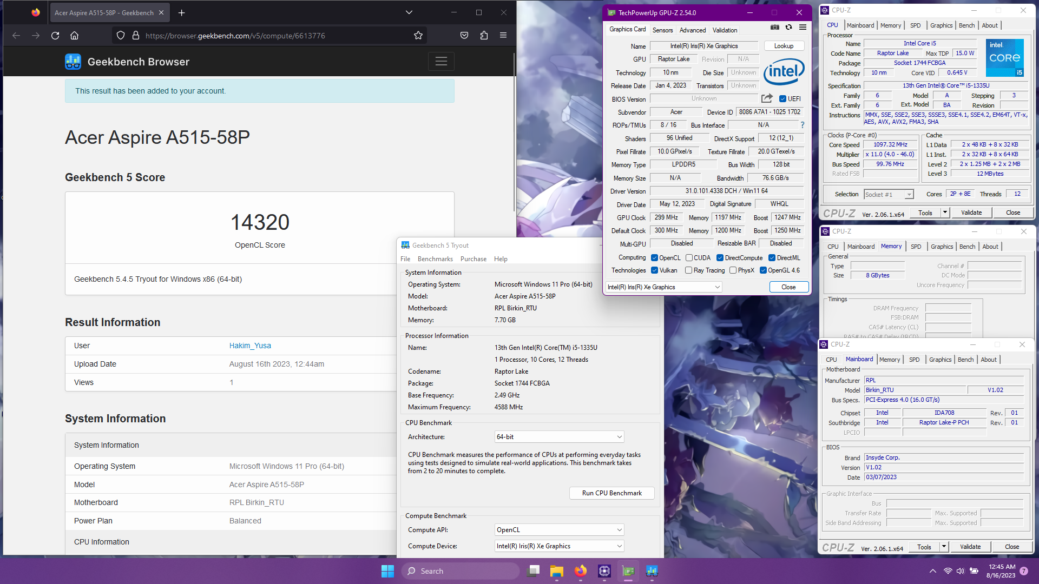1039x584 pixels.
Task: Click the GPU-Z Close button
Action: pos(788,287)
